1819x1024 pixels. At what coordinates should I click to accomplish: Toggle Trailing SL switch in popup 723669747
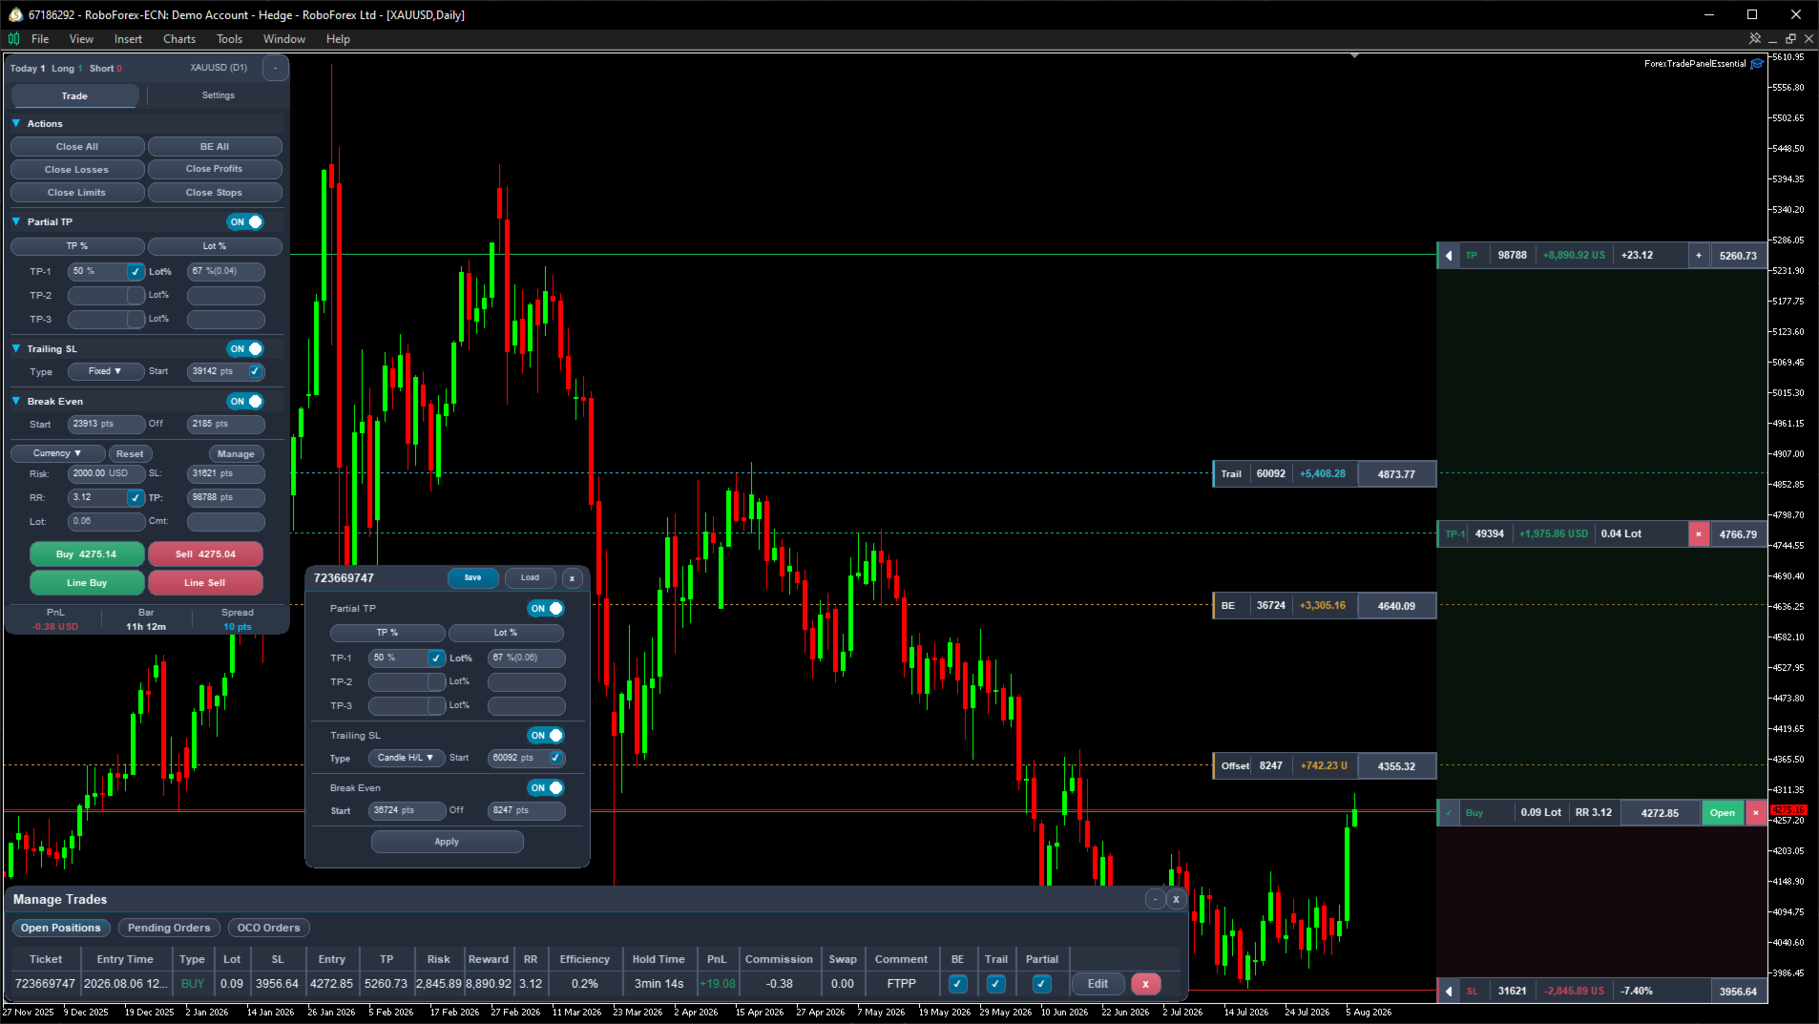click(x=546, y=736)
